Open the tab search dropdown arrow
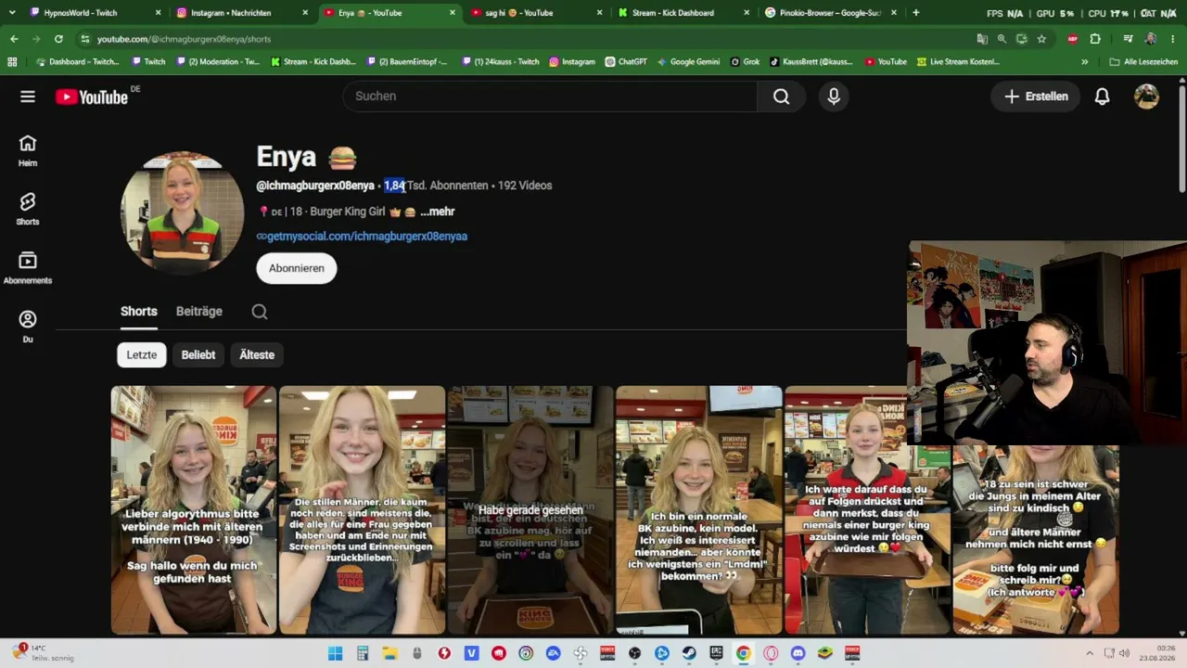Image resolution: width=1187 pixels, height=668 pixels. [x=11, y=13]
